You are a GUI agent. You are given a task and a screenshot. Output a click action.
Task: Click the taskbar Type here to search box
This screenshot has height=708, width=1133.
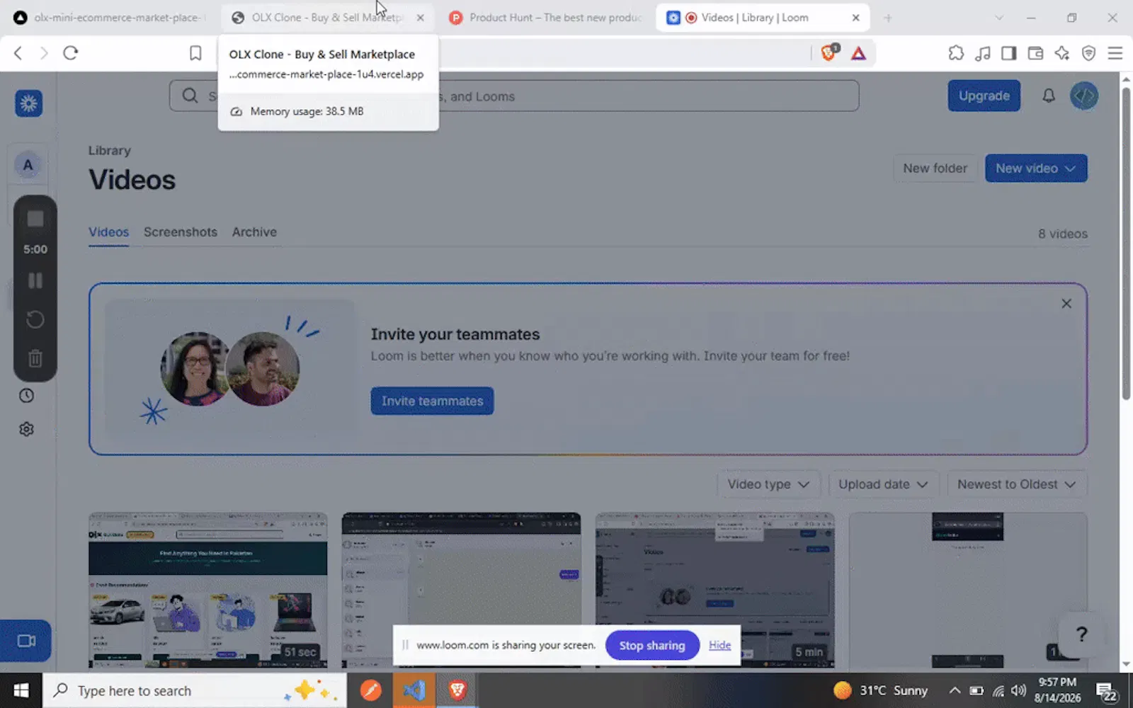(x=195, y=690)
